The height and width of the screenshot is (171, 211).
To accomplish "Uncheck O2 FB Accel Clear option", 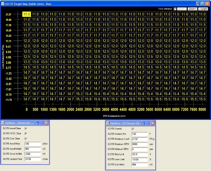I will [26, 128].
